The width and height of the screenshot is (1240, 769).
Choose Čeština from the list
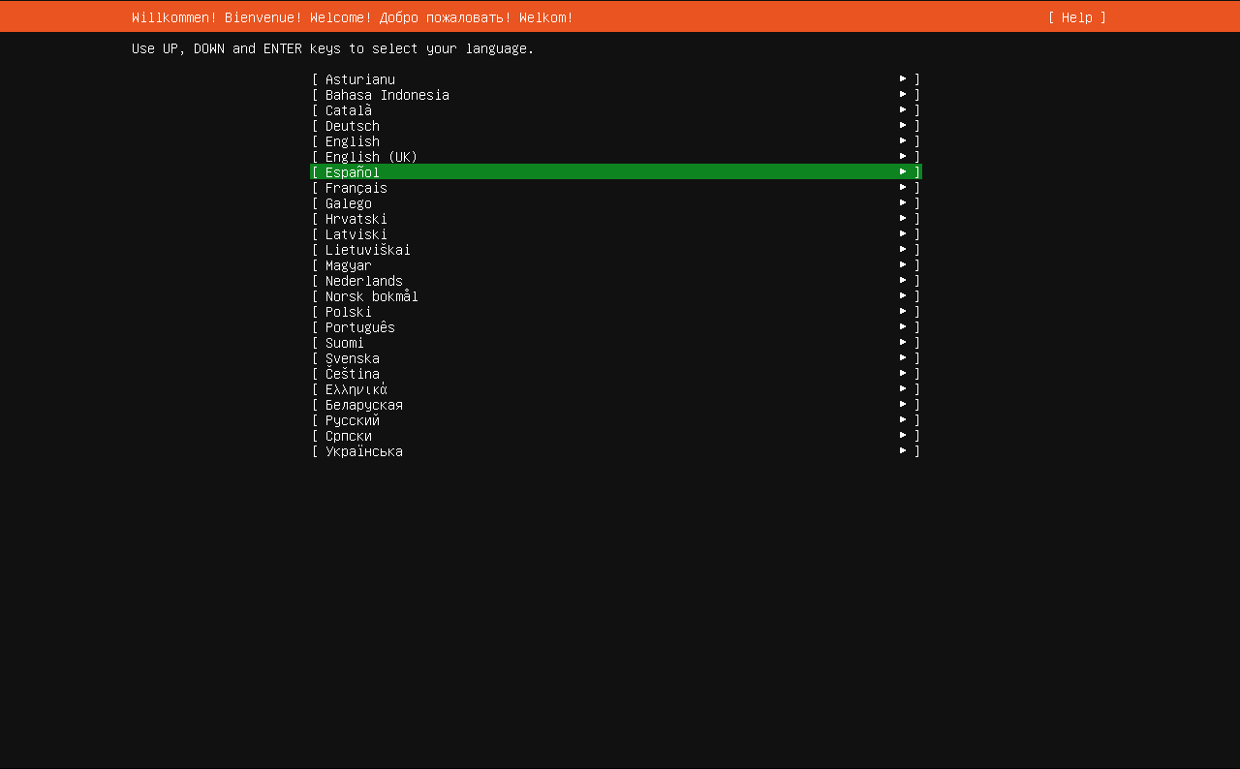point(616,374)
